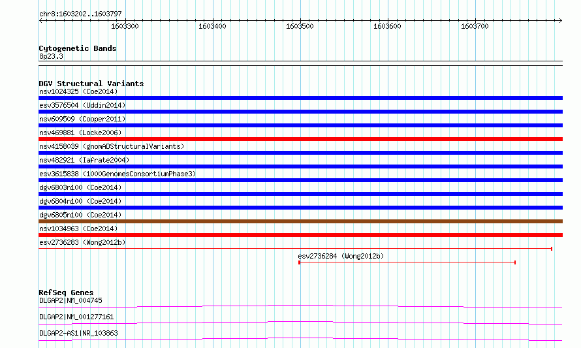Click the Cytogenetic Bands track title
Screen dimensions: 581x348
pos(78,48)
